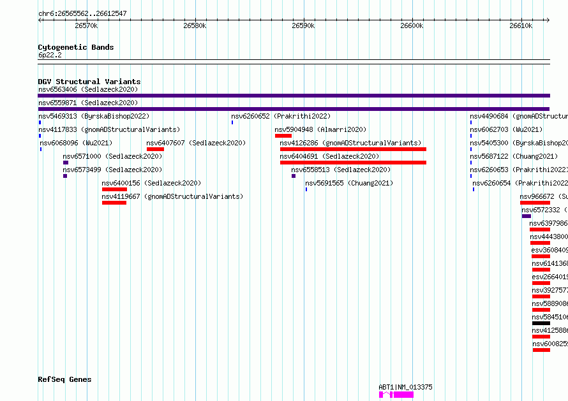
Task: Click nsv4119667 (gnomADStructuralVariants) label
Action: [x=172, y=196]
